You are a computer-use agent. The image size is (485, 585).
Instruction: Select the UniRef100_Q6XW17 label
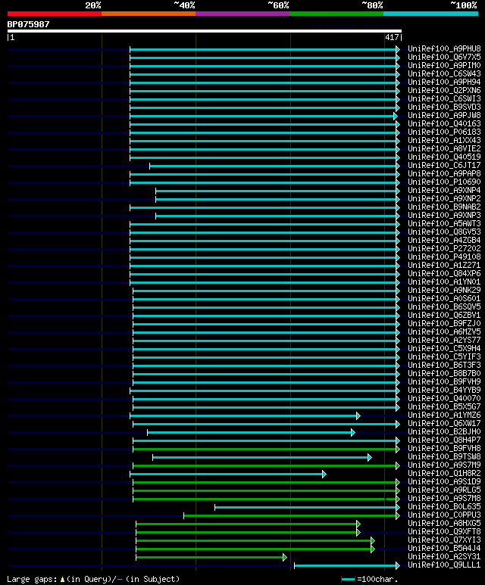point(444,424)
